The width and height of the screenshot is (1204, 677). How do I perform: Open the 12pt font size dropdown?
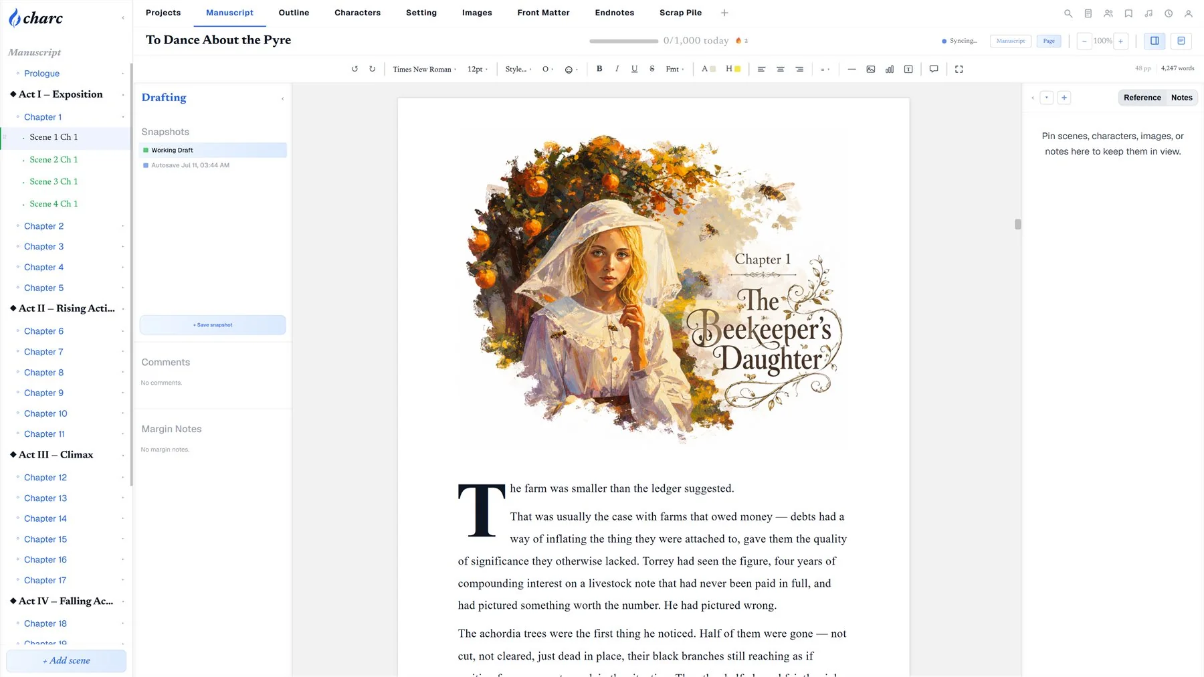478,69
